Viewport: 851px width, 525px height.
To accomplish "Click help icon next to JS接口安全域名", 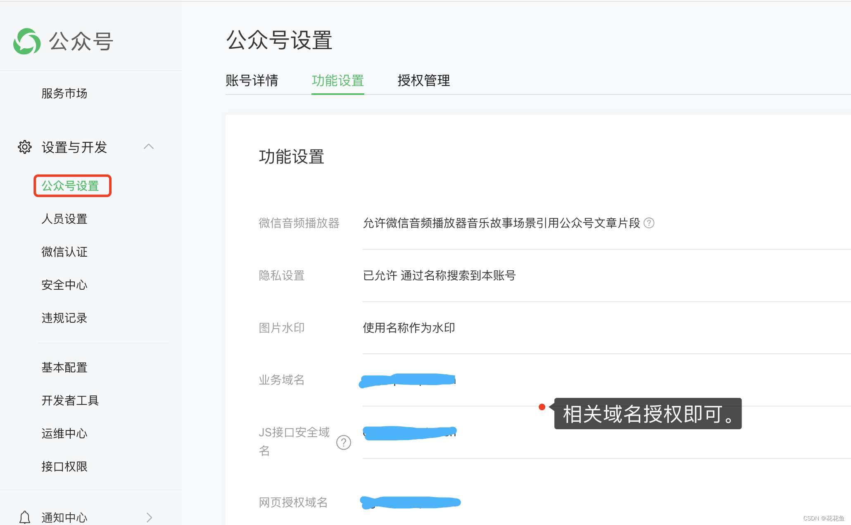I will coord(343,442).
